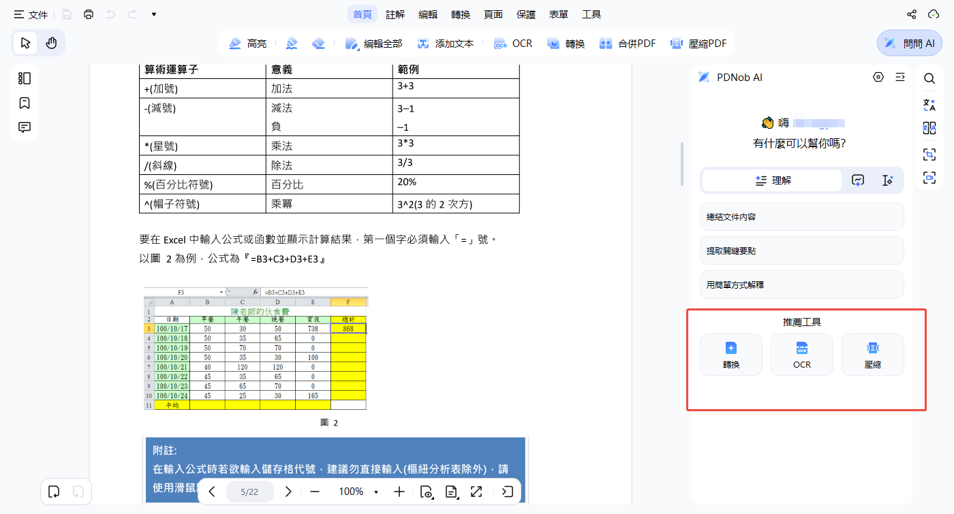This screenshot has height=514, width=954.
Task: Click the undo arrow icon
Action: (x=110, y=14)
